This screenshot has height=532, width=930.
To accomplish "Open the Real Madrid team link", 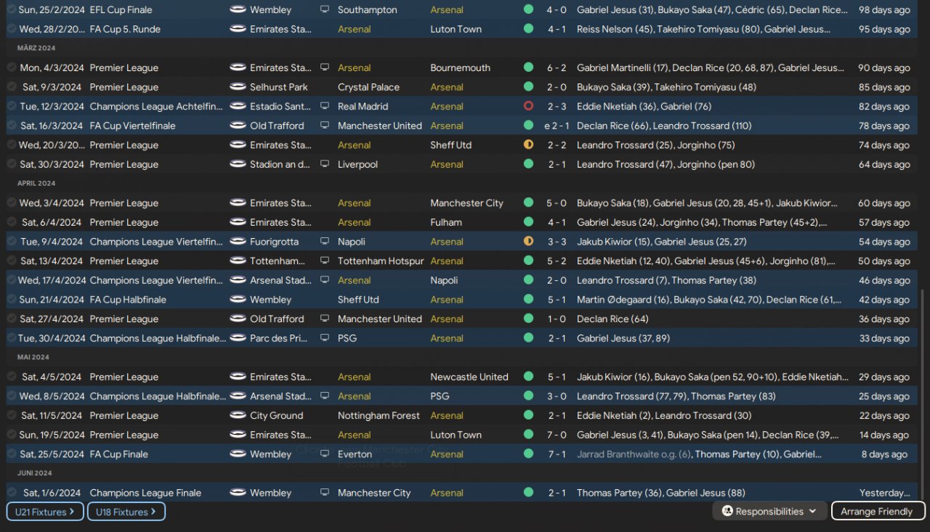I will pos(363,106).
